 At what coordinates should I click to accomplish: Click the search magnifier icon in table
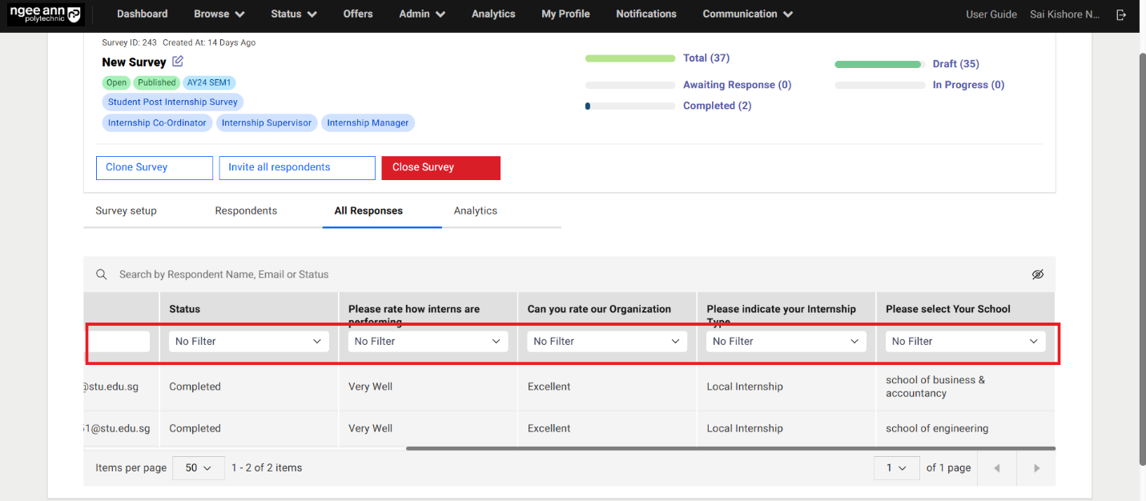[102, 275]
